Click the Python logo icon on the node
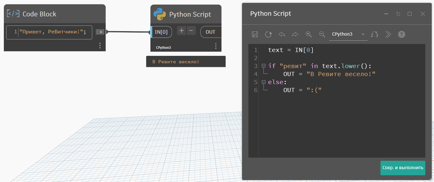 pyautogui.click(x=160, y=14)
